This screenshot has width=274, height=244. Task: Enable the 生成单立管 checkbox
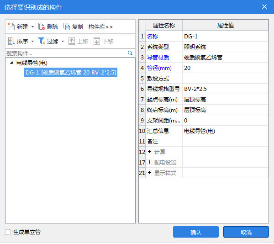click(x=8, y=232)
